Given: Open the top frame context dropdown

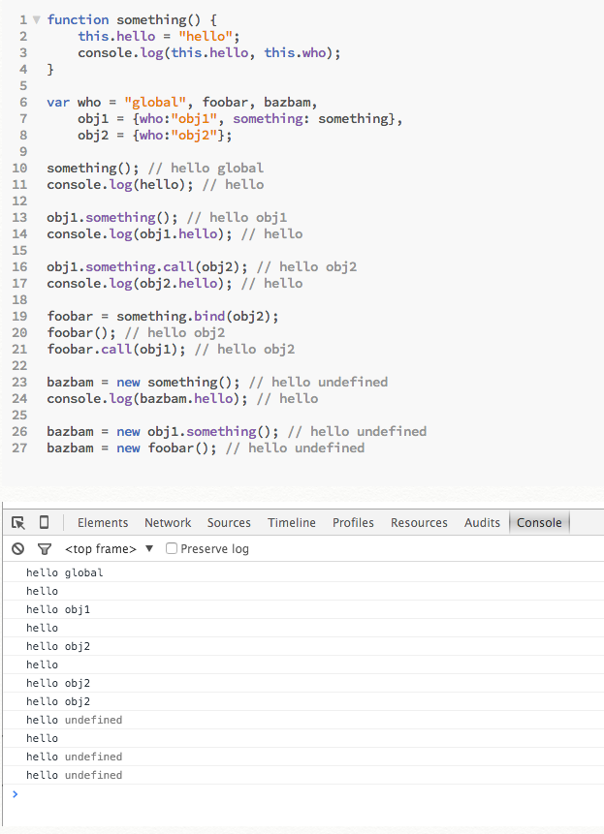Looking at the screenshot, I should tap(110, 549).
